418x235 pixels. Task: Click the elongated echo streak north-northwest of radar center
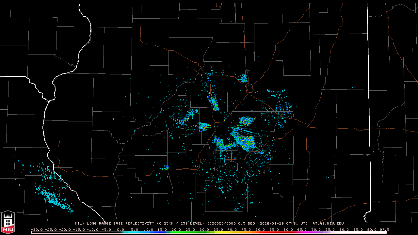(x=215, y=104)
